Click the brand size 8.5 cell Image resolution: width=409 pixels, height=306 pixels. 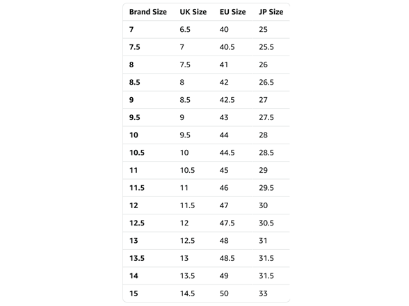coord(135,82)
